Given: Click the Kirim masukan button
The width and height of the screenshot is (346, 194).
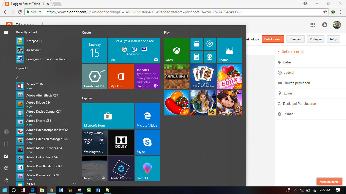Looking at the screenshot, I should (329, 181).
